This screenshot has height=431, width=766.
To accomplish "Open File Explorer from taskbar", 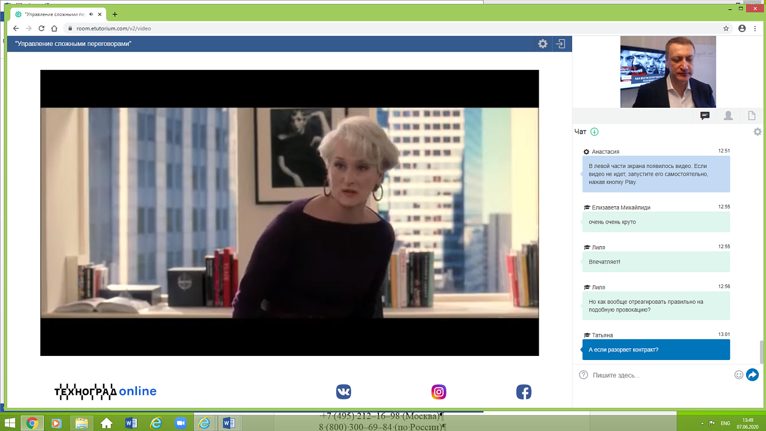I will (81, 423).
